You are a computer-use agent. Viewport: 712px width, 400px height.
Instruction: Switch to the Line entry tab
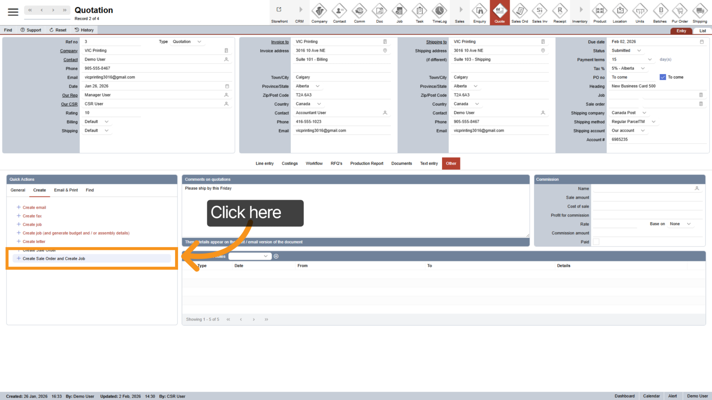264,163
